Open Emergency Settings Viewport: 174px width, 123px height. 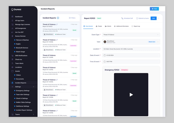tap(23, 91)
